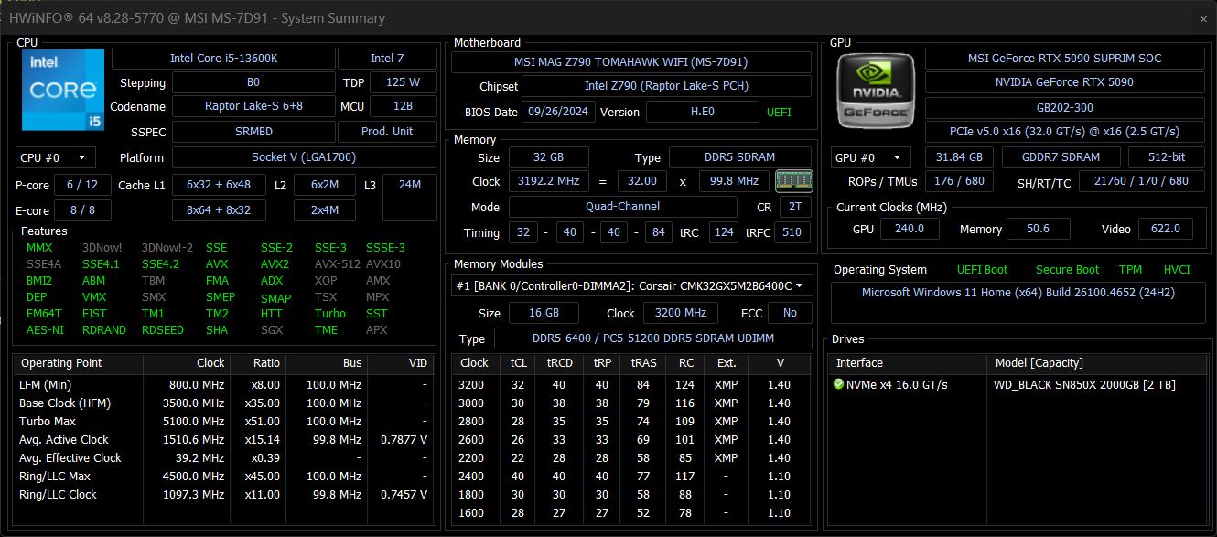Select the Base Clock (HFM) row
Image resolution: width=1217 pixels, height=537 pixels.
[224, 403]
